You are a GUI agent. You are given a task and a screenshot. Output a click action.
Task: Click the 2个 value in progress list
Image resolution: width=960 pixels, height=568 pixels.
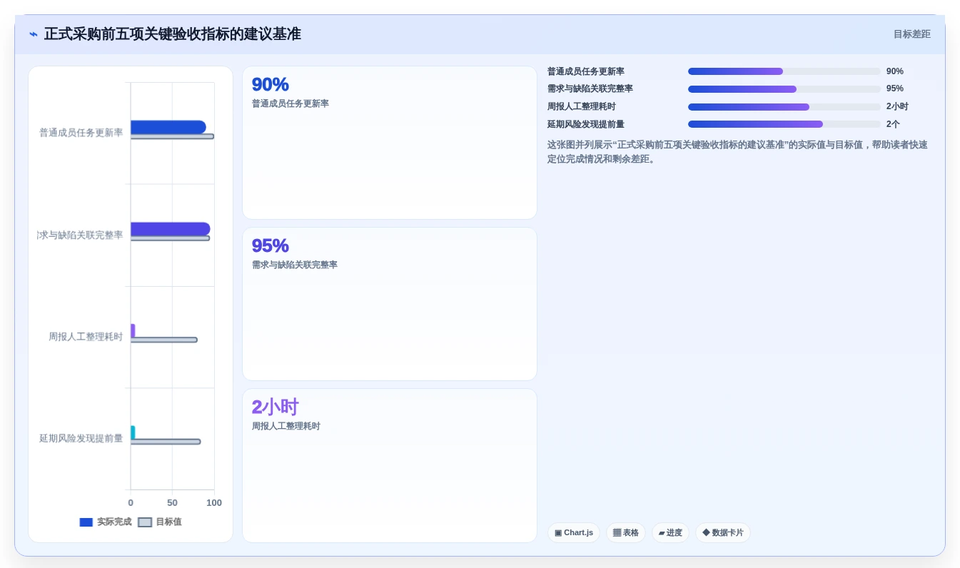tap(893, 124)
